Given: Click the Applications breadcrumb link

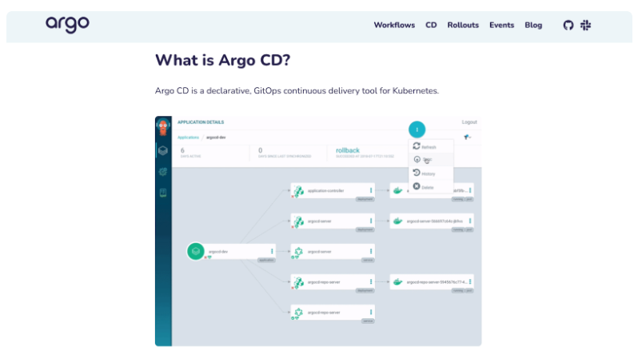Looking at the screenshot, I should tap(188, 138).
